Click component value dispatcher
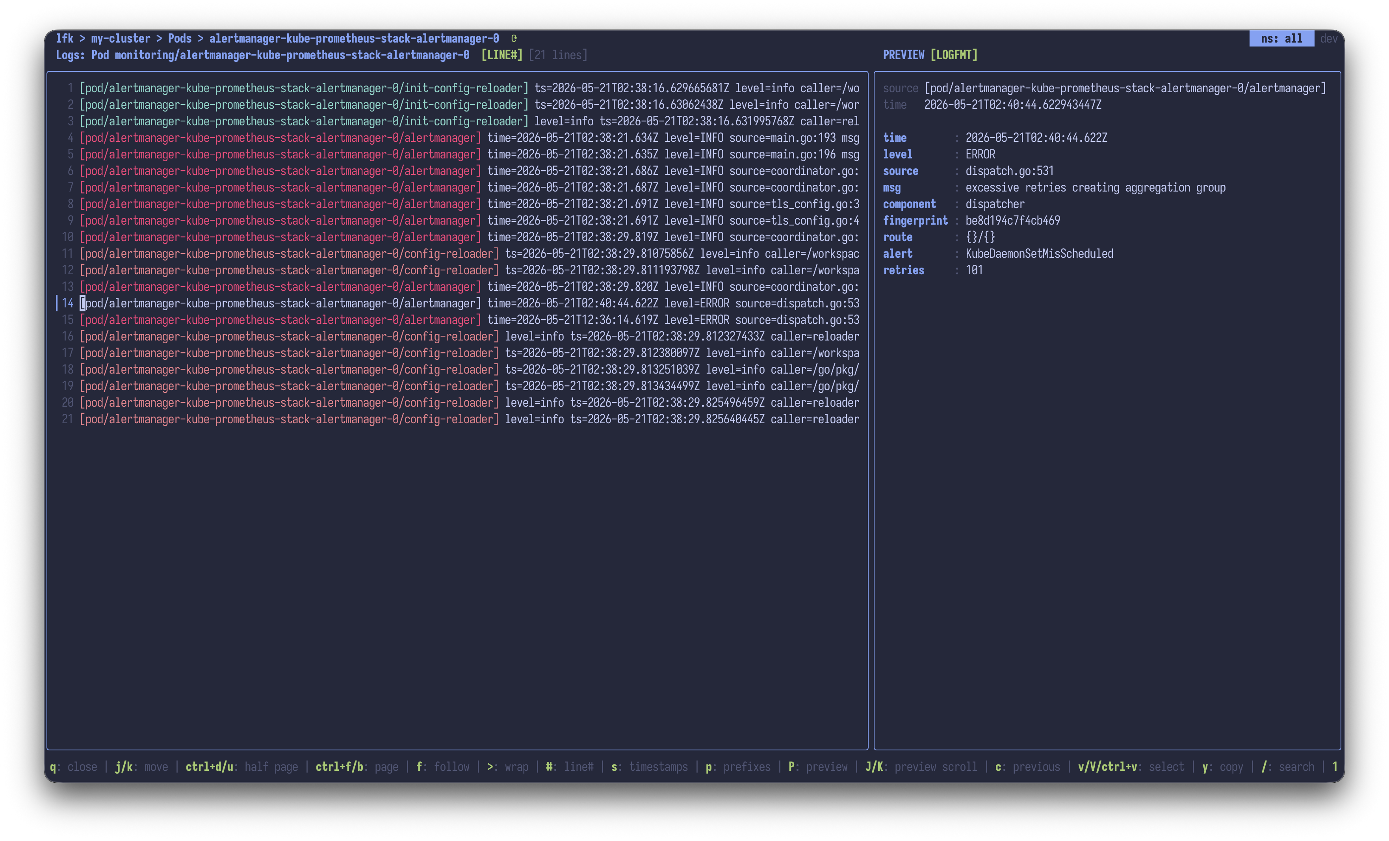The image size is (1389, 841). point(995,204)
